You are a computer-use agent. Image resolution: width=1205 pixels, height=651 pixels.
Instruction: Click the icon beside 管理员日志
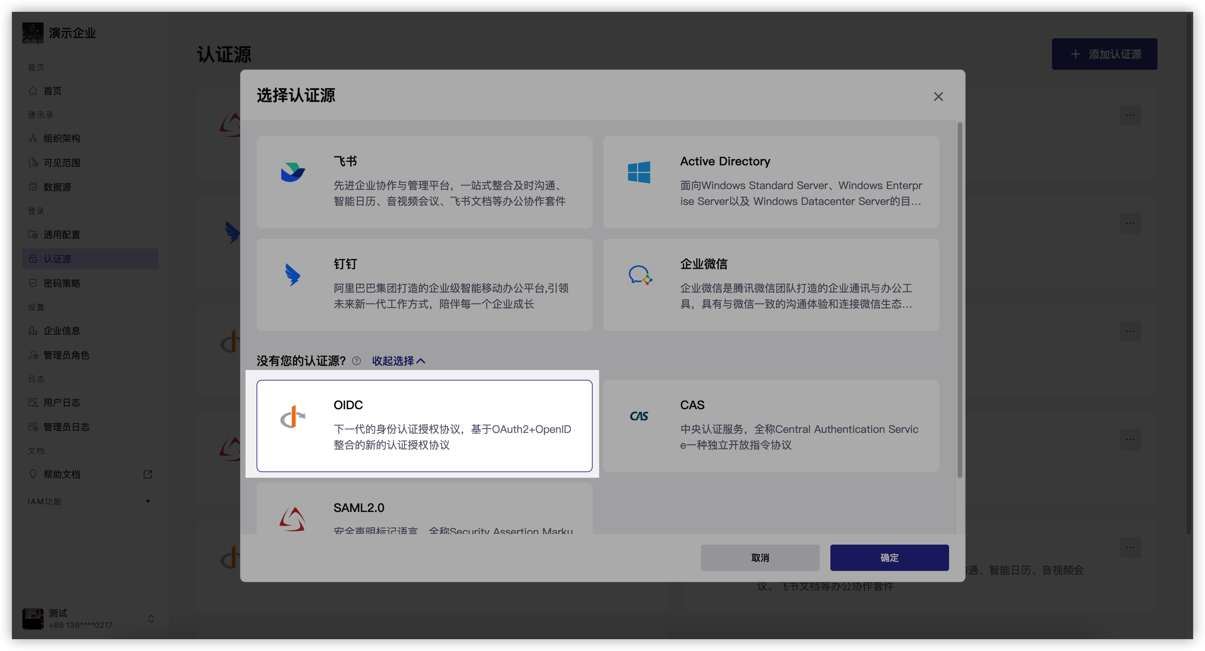[x=33, y=427]
